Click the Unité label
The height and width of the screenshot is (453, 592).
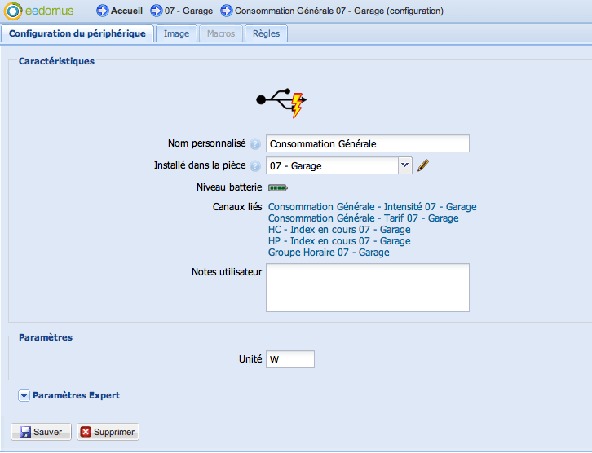tap(250, 359)
